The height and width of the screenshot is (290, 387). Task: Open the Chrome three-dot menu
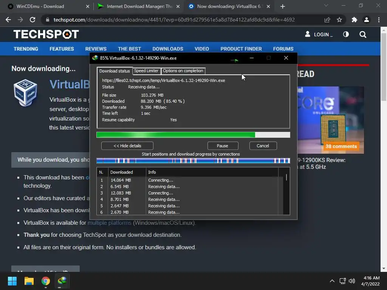[x=379, y=20]
